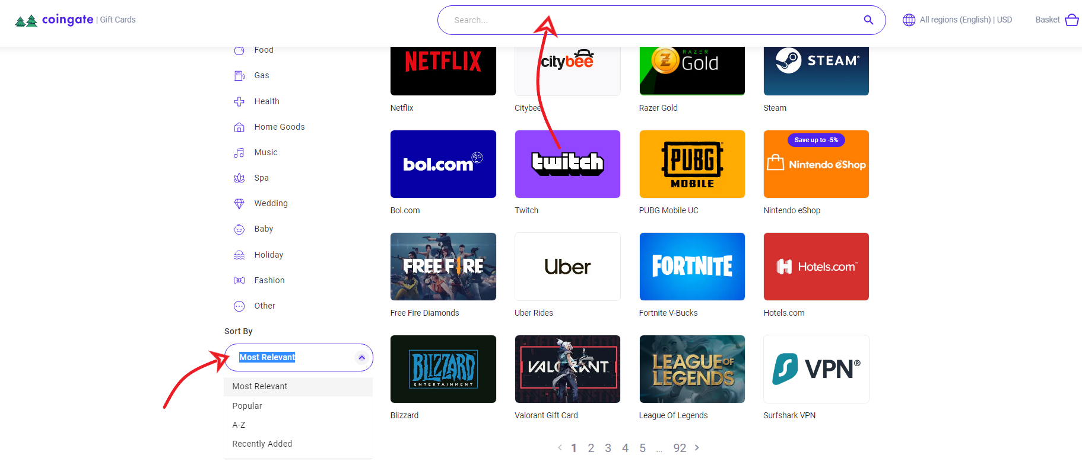Open the Food category
The image size is (1082, 468).
point(264,50)
